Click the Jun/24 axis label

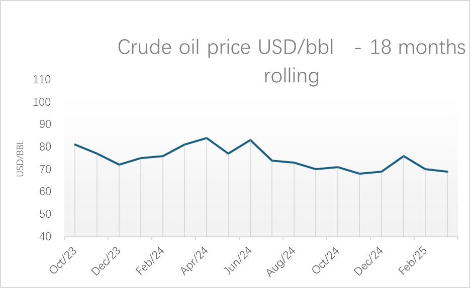[x=238, y=261]
